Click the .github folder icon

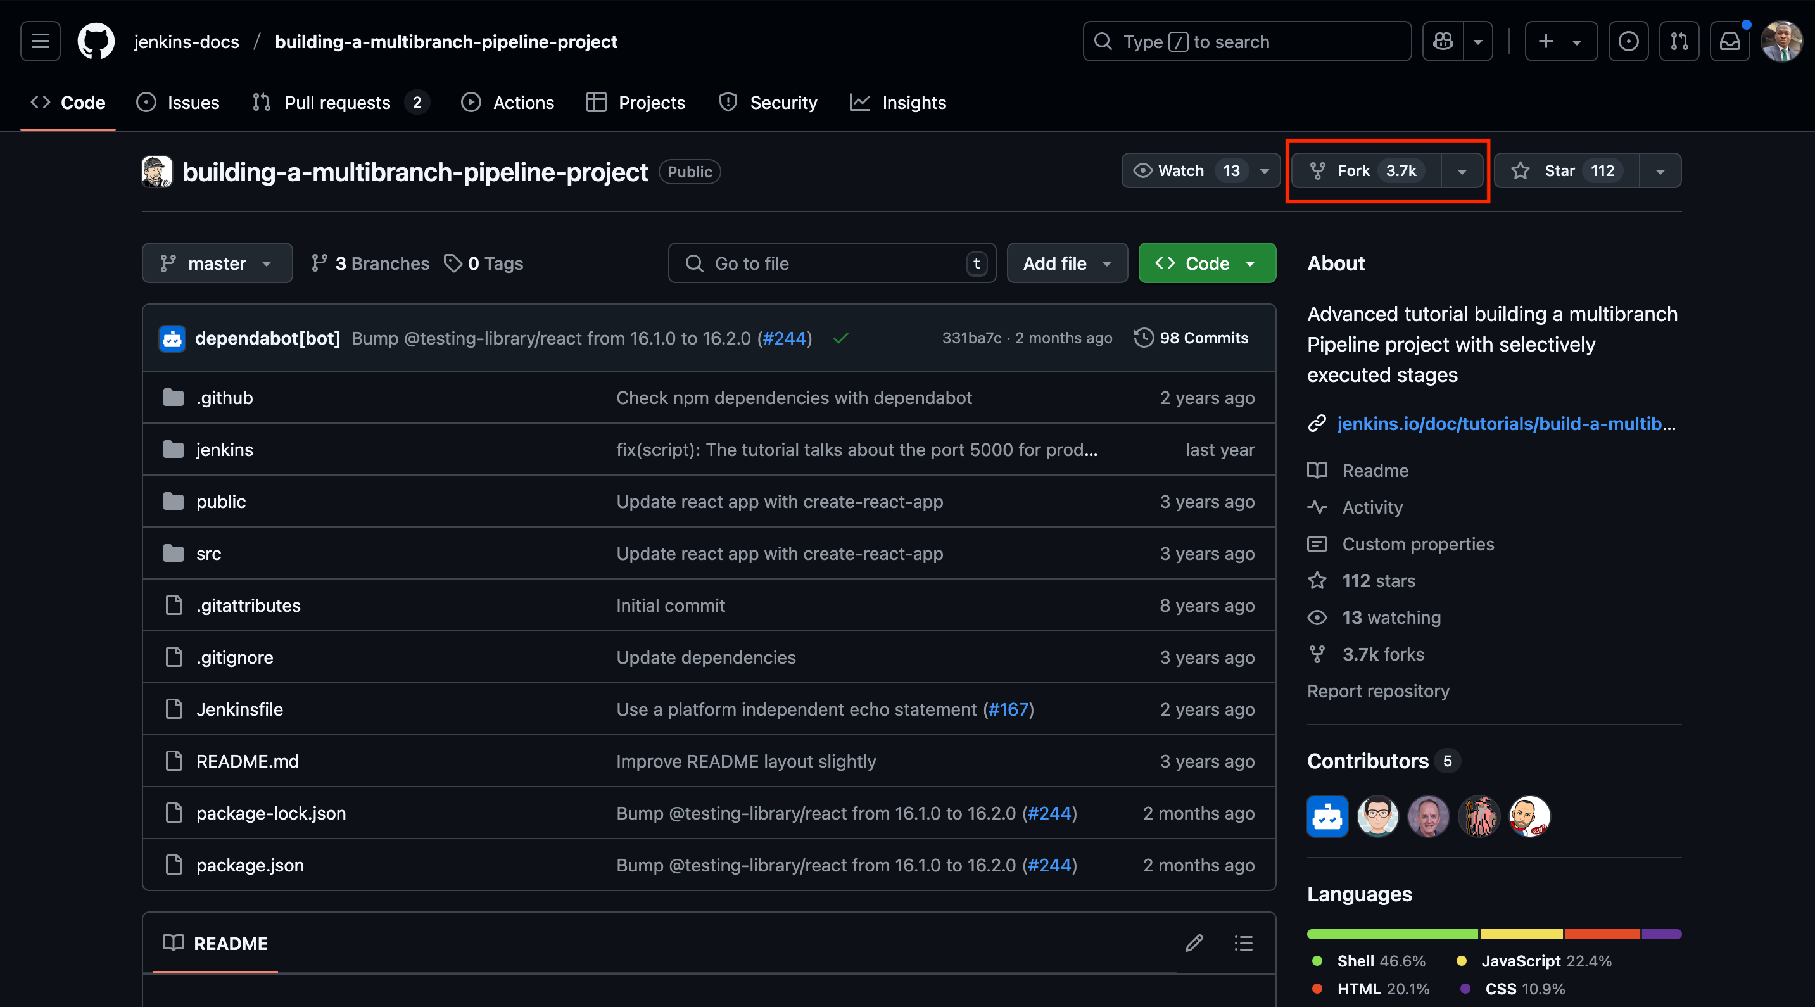(x=174, y=398)
